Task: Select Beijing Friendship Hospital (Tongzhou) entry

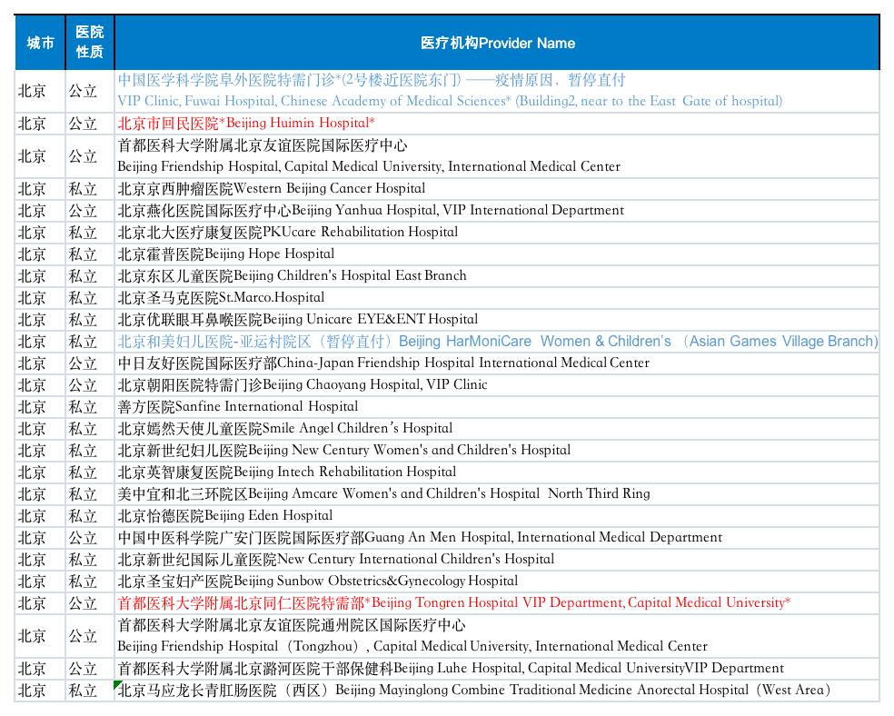Action: (x=497, y=636)
